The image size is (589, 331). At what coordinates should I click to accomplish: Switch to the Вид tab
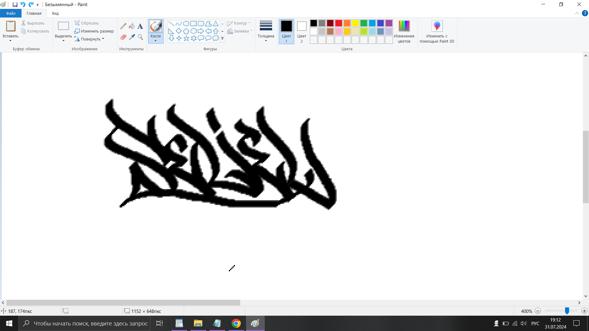coord(55,13)
